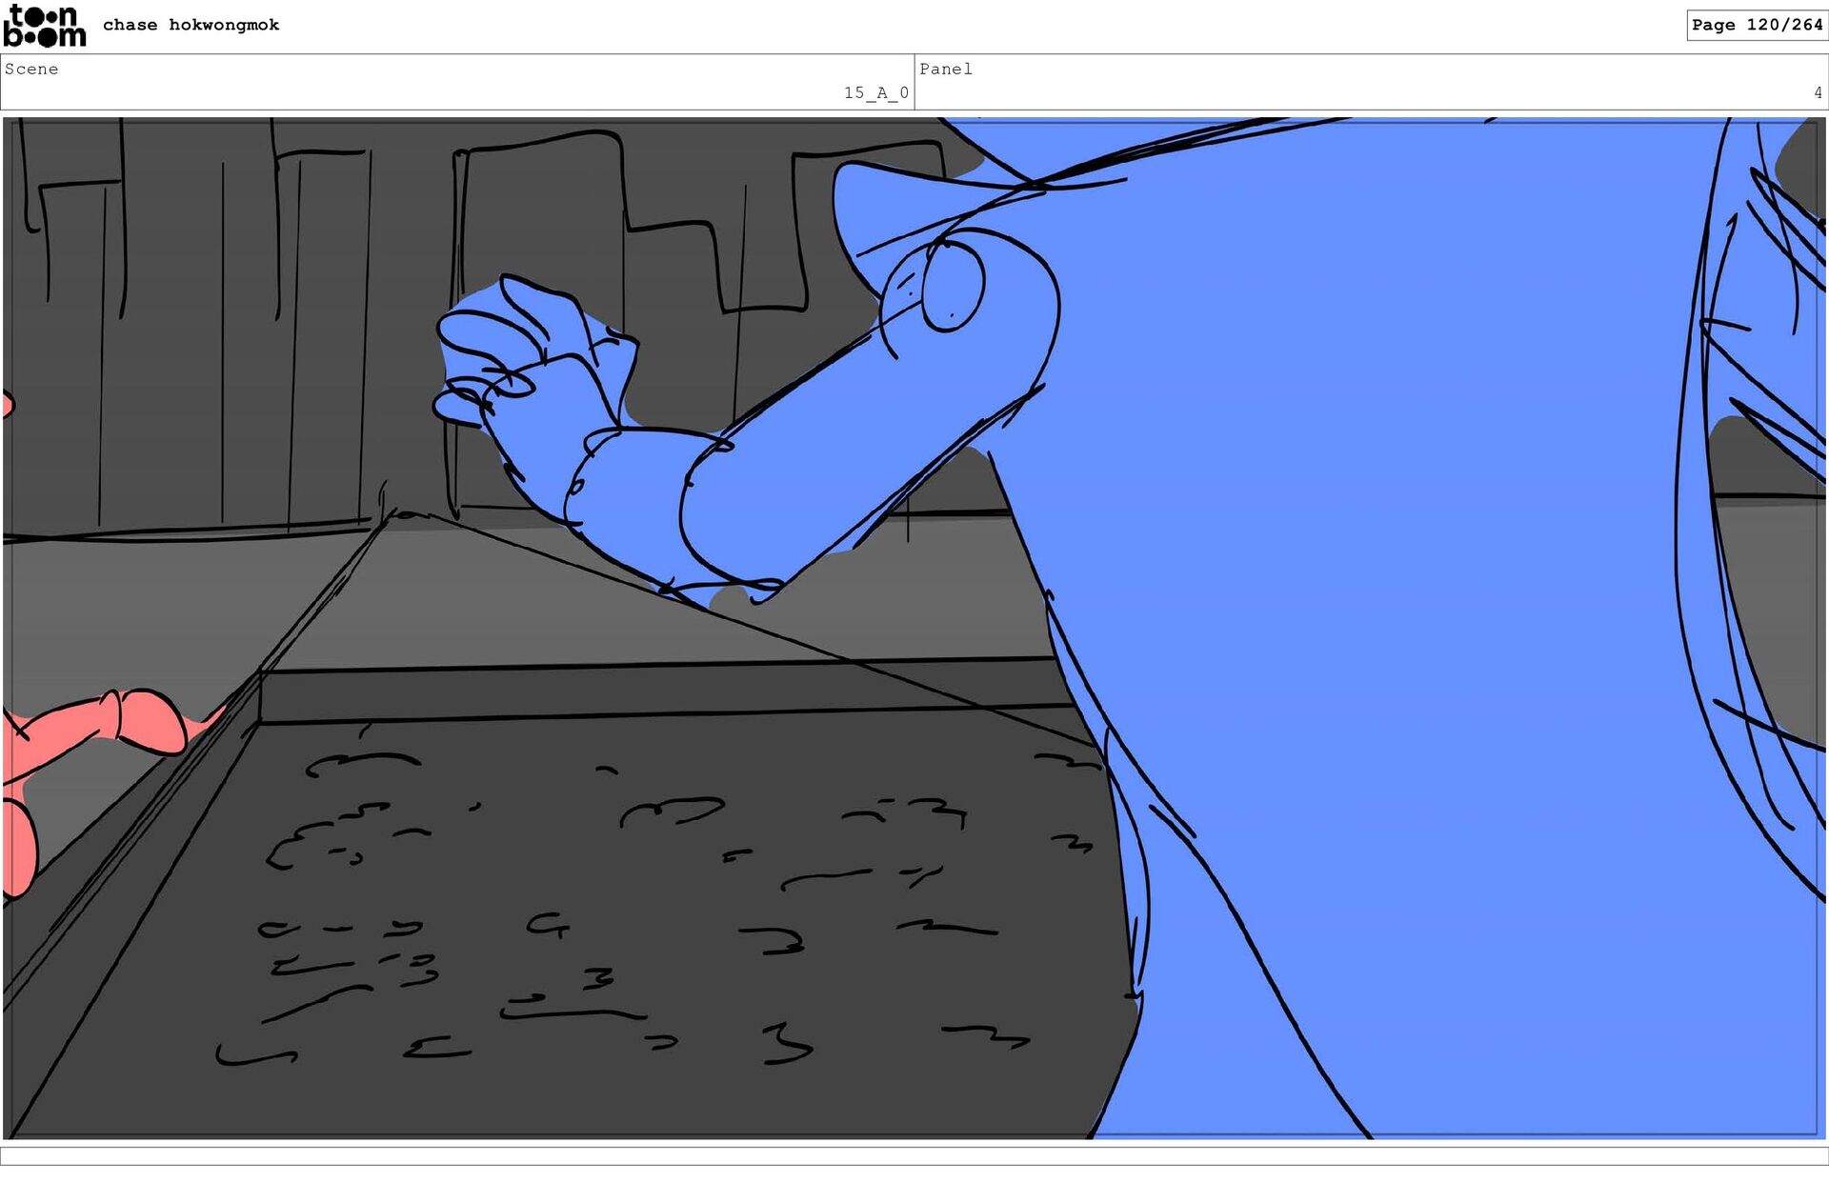Screen dimensions: 1829x1183
Task: Click the Scene header label
Action: (x=31, y=69)
